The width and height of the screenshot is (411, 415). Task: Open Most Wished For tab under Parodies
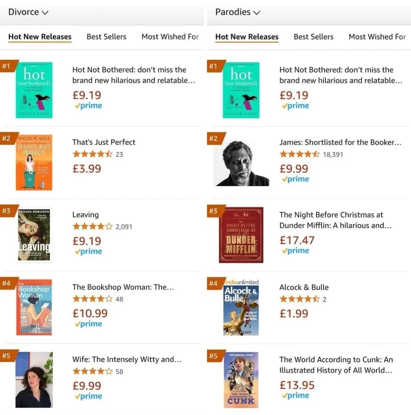(377, 37)
